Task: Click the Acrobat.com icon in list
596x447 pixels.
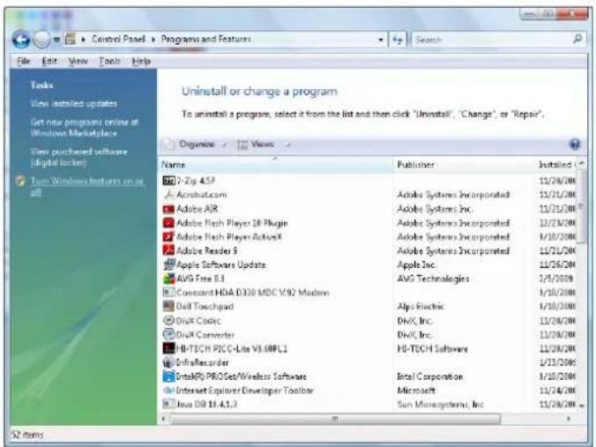Action: (168, 195)
